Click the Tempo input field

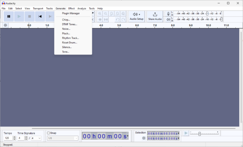coord(8,138)
